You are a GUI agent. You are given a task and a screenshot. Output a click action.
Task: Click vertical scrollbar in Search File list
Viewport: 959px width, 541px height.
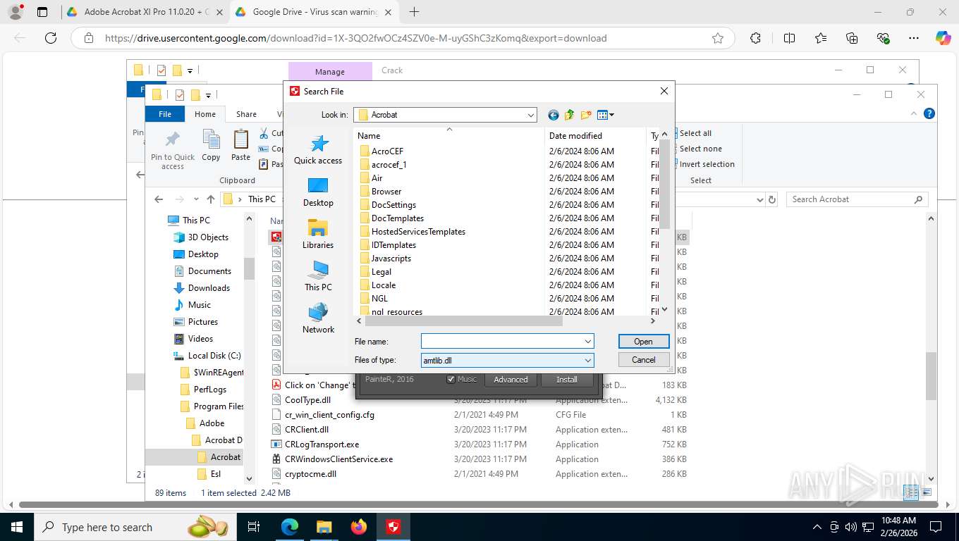pos(665,184)
